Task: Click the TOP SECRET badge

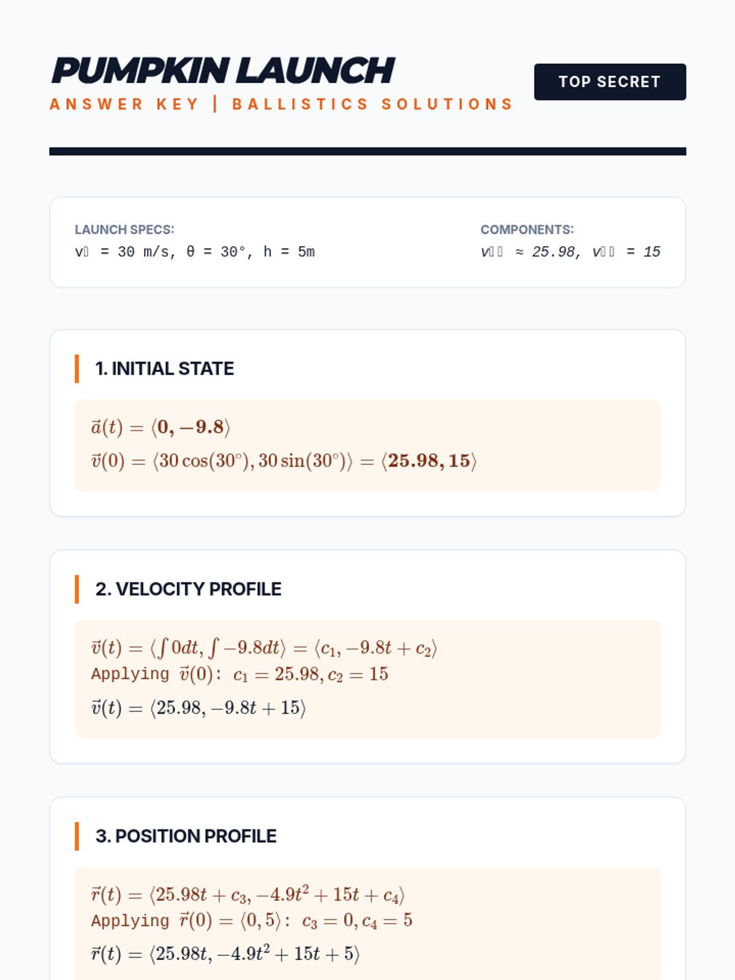Action: pos(609,81)
